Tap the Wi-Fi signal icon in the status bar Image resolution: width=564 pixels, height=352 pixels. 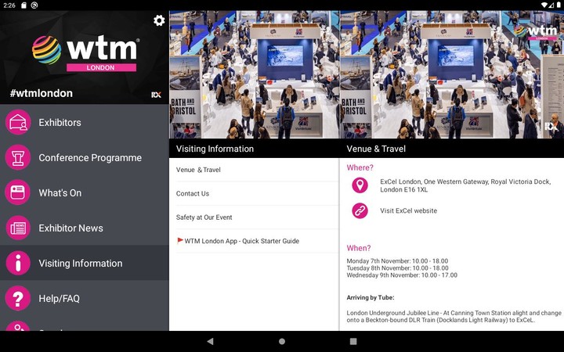click(544, 5)
